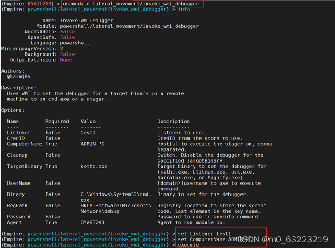Click the 'Description' column header in options table
Image resolution: width=335 pixels, height=248 pixels.
point(173,122)
